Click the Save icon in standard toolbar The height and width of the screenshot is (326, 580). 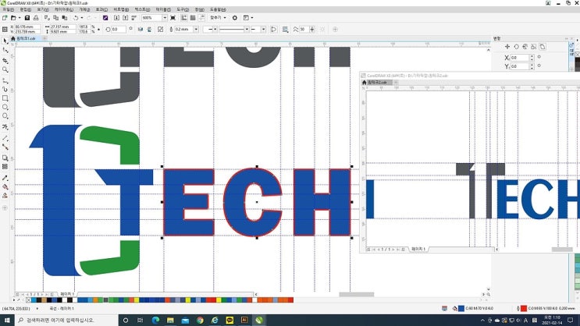tap(27, 18)
